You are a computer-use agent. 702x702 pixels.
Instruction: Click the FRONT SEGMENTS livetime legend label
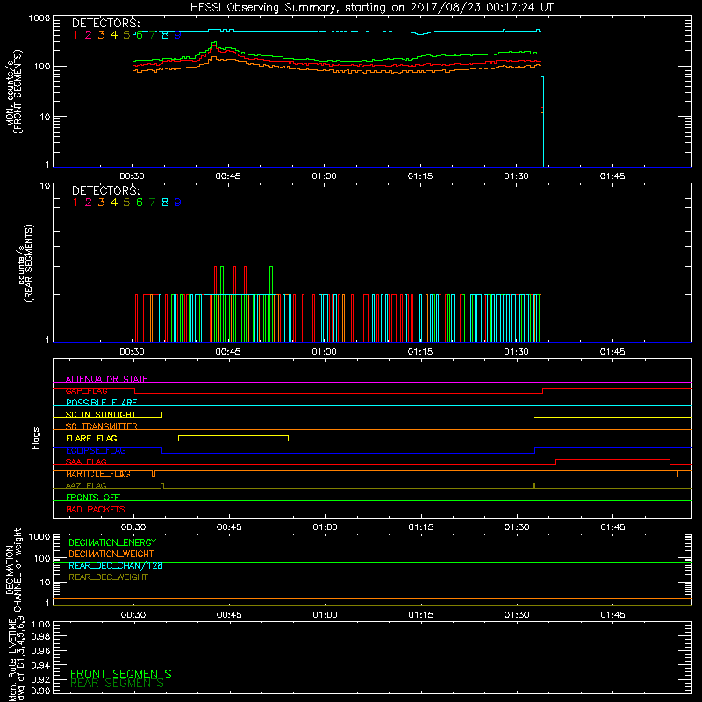(x=121, y=674)
